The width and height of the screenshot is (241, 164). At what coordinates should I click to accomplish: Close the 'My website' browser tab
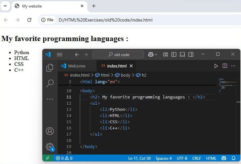click(x=82, y=6)
